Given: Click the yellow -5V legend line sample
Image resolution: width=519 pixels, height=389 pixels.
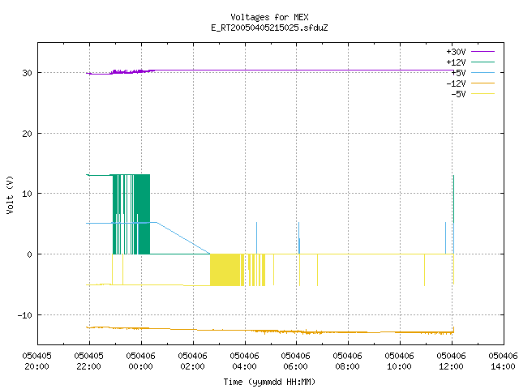Looking at the screenshot, I should tap(483, 94).
